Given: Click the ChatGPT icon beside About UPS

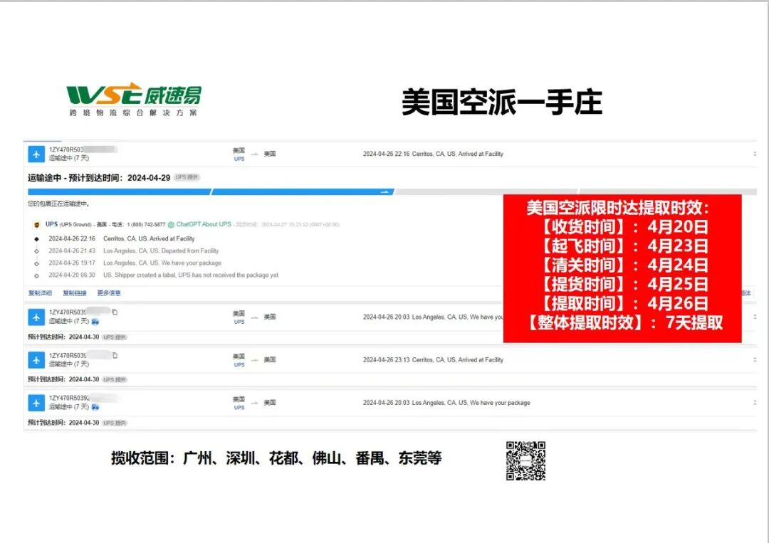Looking at the screenshot, I should [x=172, y=224].
